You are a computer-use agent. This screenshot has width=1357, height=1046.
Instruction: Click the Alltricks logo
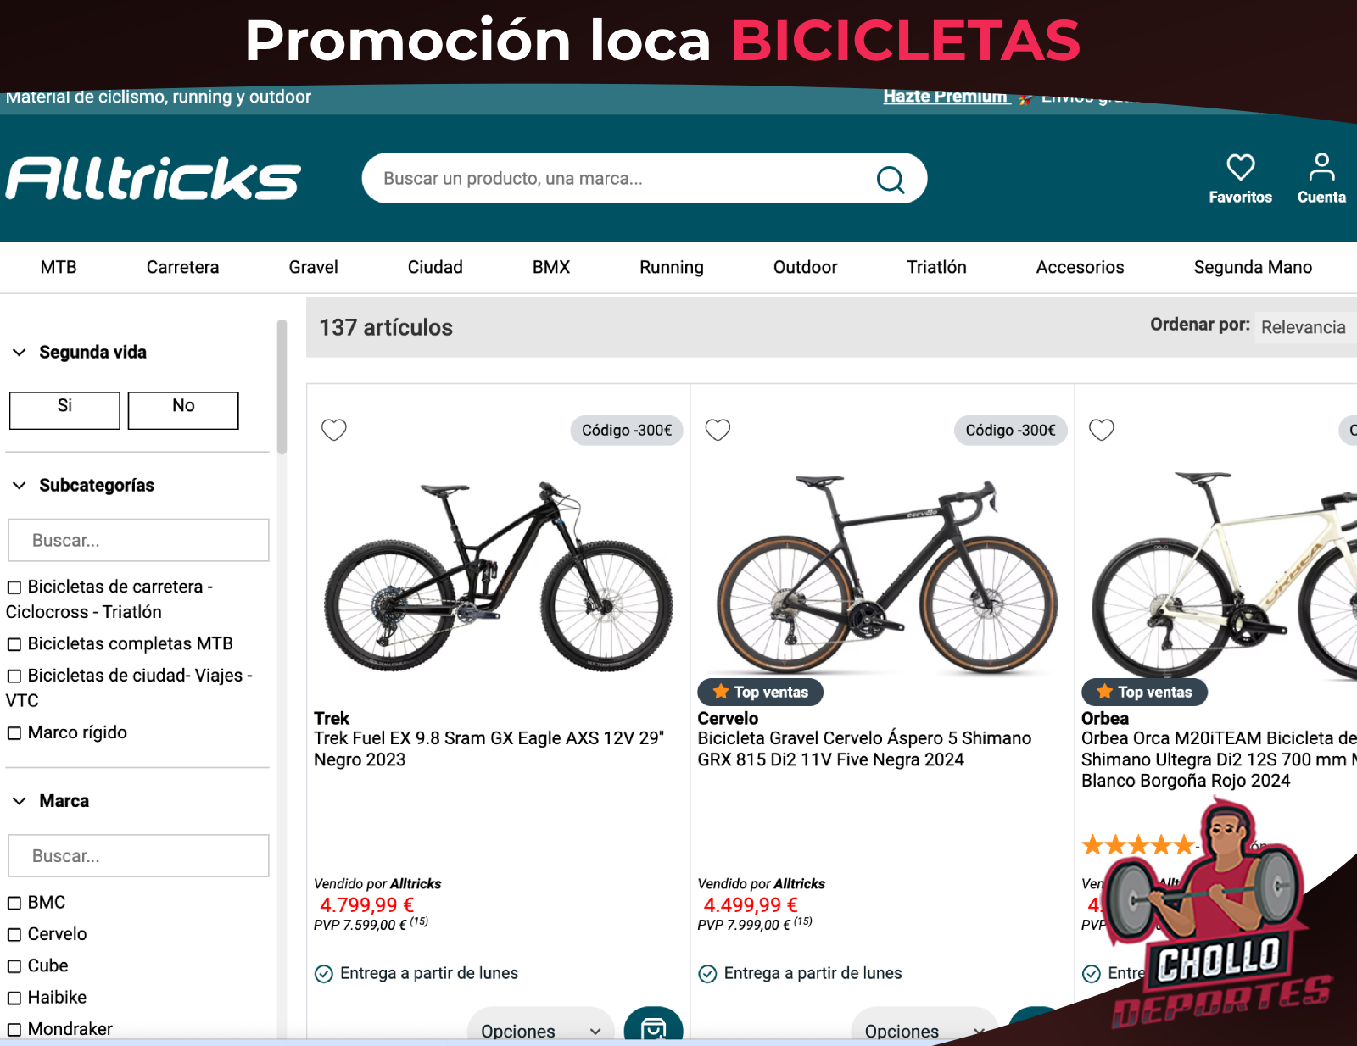[x=154, y=178]
